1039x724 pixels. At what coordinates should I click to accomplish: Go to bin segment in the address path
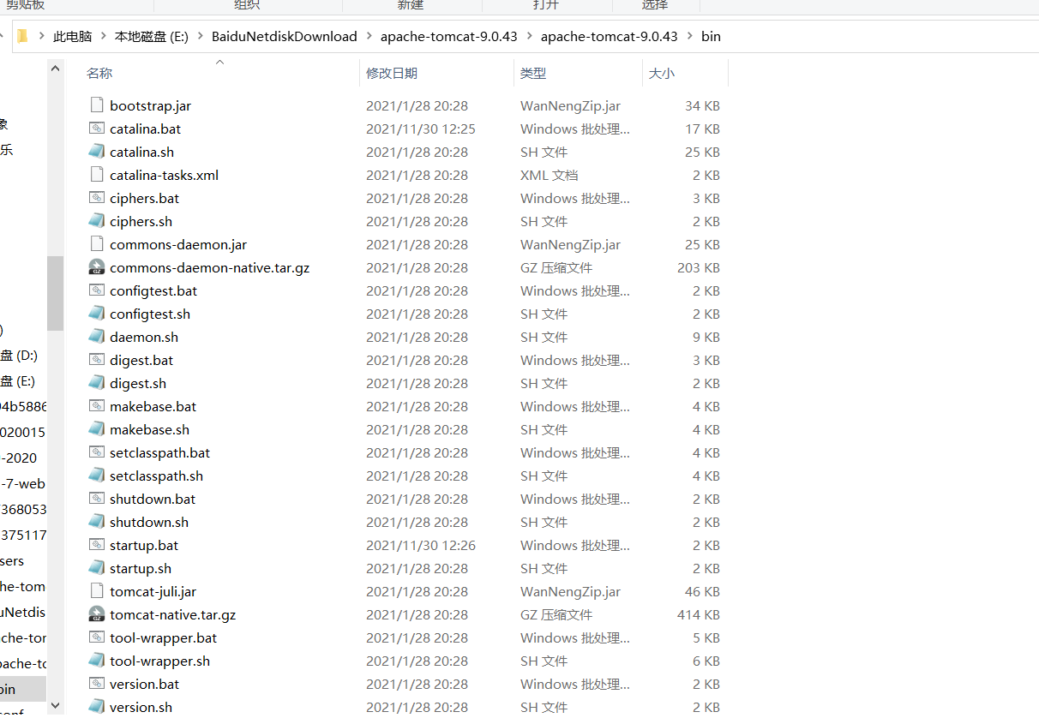tap(711, 36)
